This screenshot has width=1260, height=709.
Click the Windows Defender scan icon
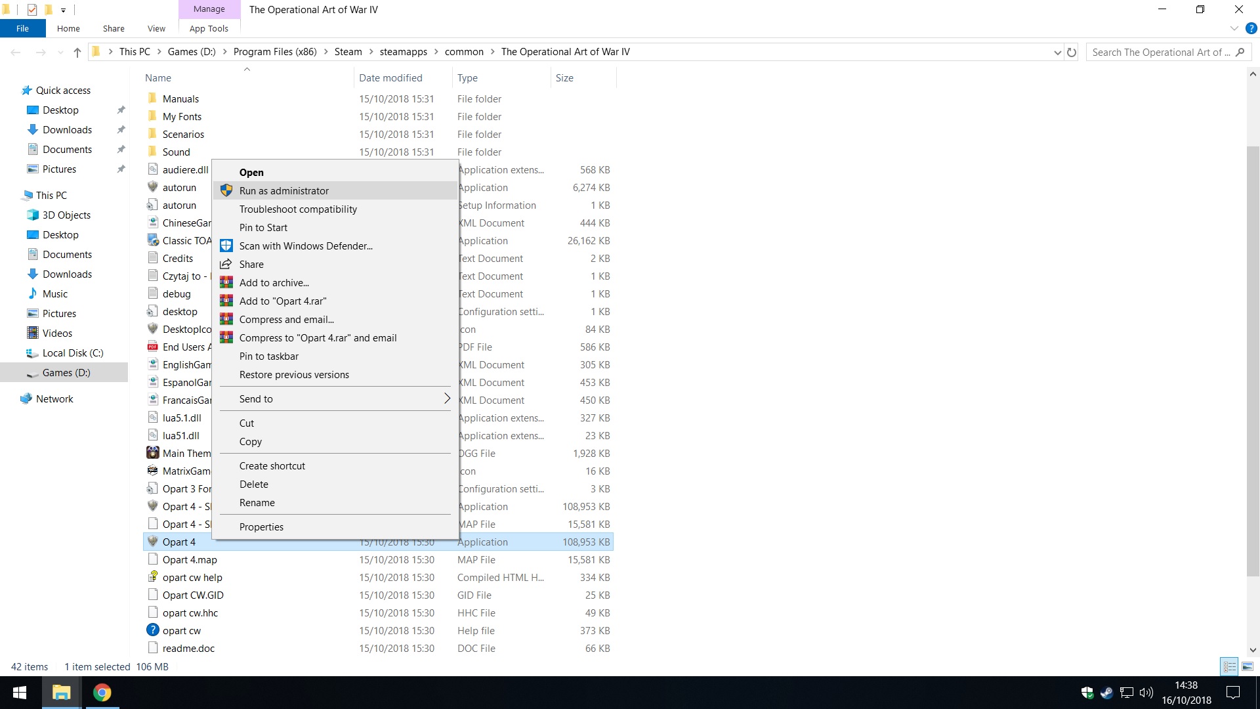(x=226, y=246)
